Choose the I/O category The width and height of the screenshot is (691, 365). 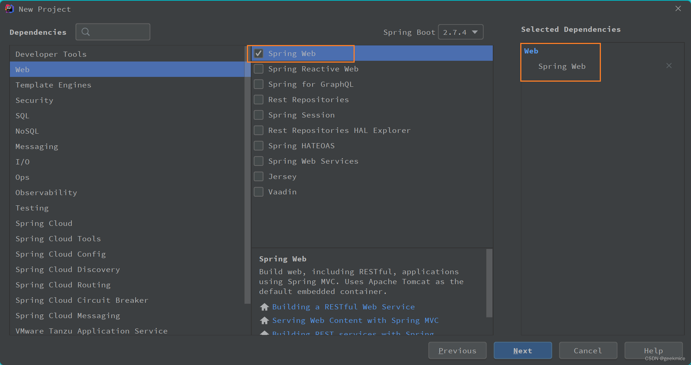pyautogui.click(x=127, y=162)
